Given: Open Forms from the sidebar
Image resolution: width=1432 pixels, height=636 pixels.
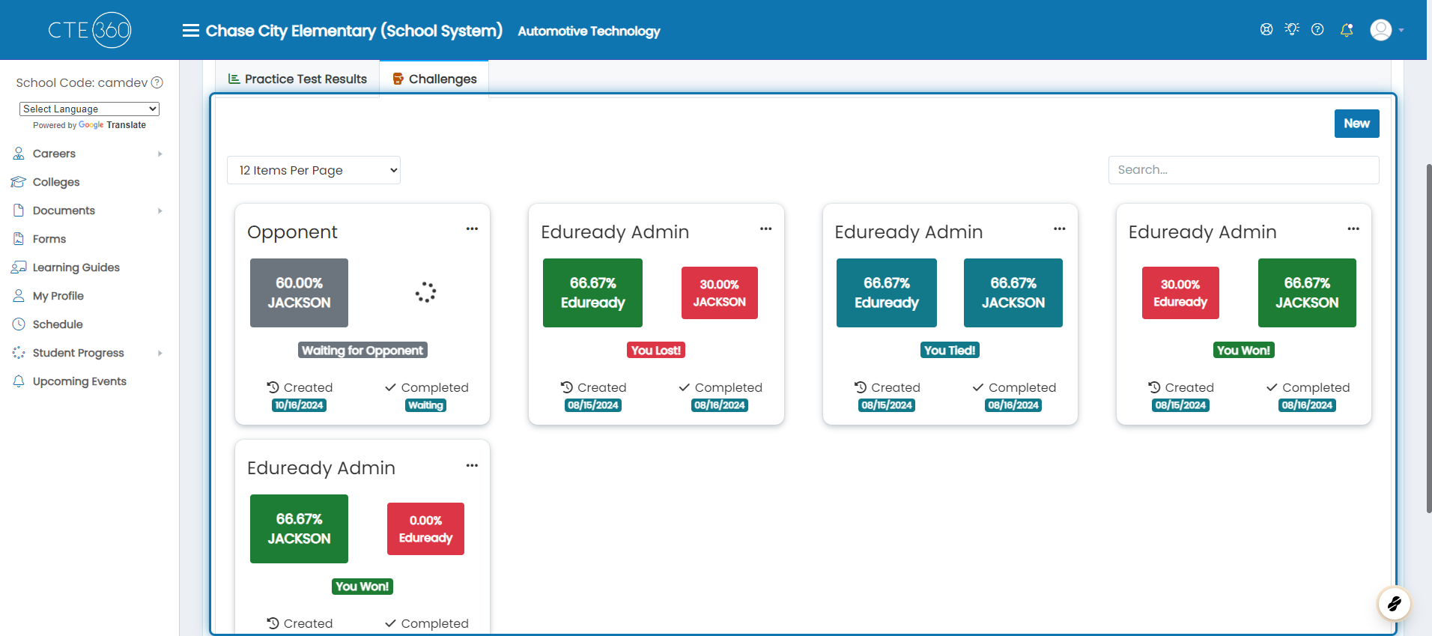Looking at the screenshot, I should [49, 239].
